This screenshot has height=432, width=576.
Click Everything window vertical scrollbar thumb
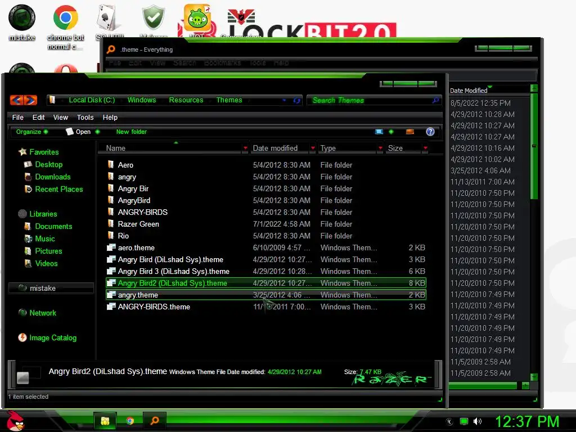point(534,146)
